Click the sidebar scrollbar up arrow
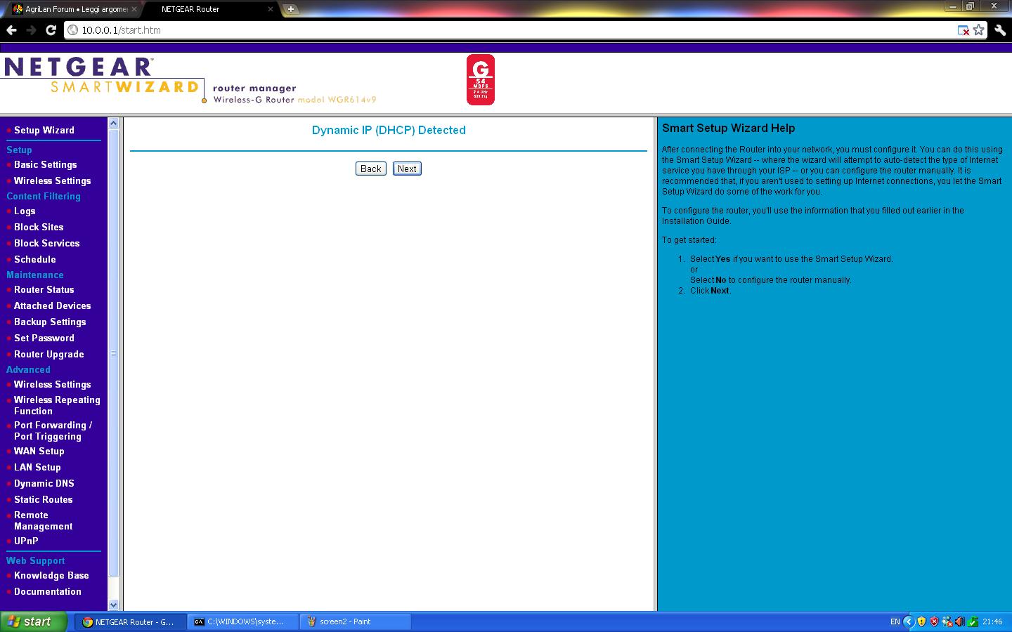This screenshot has width=1012, height=632. click(x=113, y=124)
